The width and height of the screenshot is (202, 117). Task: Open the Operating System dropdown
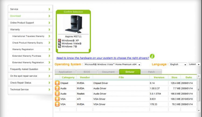pyautogui.click(x=112, y=64)
